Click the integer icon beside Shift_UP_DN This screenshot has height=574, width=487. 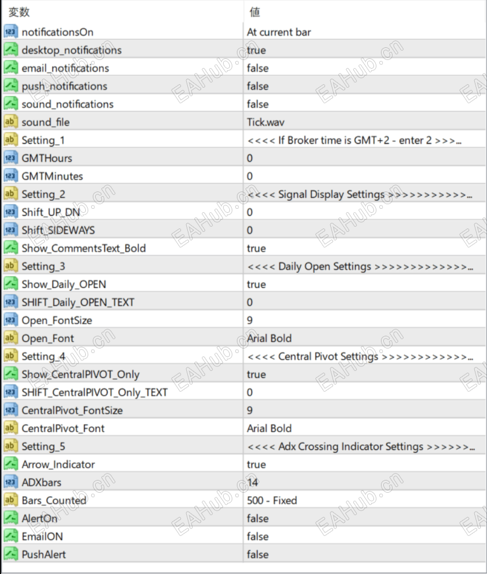[x=10, y=212]
